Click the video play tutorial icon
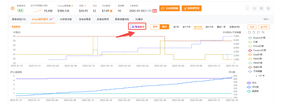Viewport: 285px width, 106px height. [x=261, y=8]
